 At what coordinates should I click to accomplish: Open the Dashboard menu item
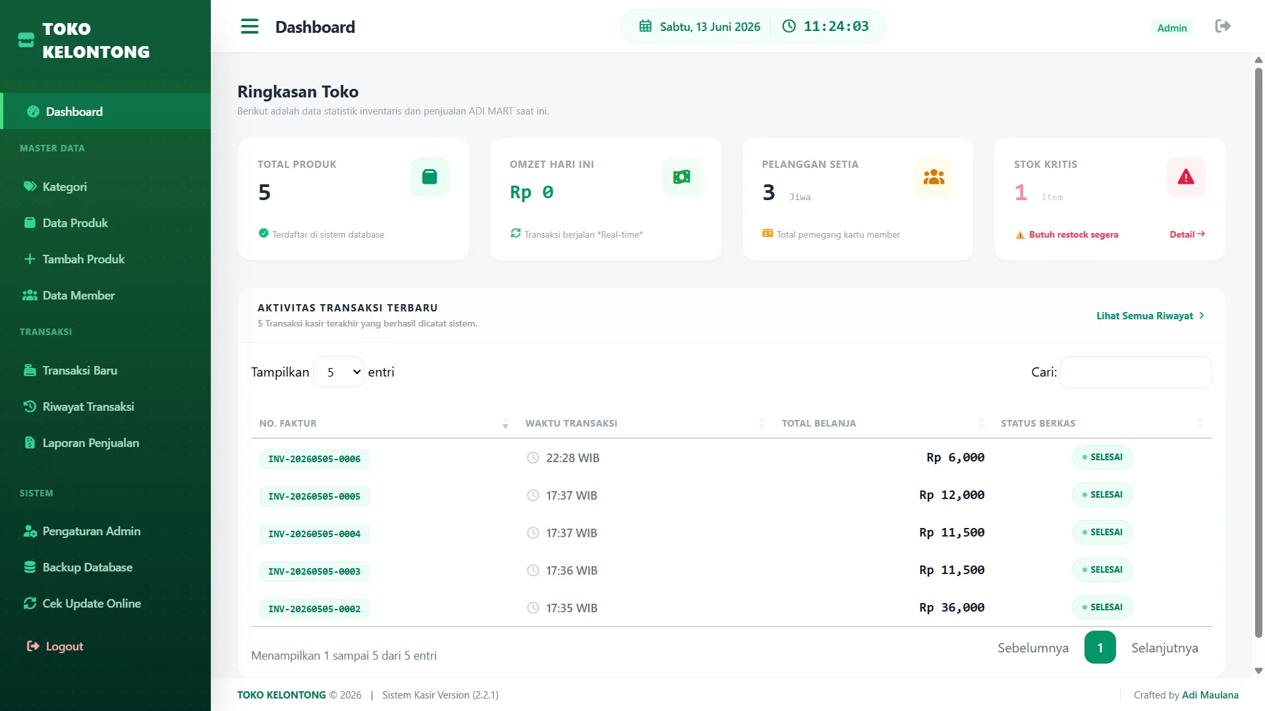[x=105, y=112]
